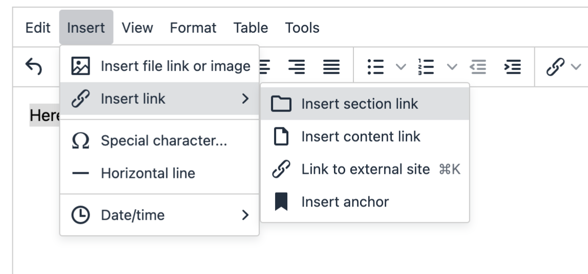Select Insert anchor option
Viewport: 588px width, 274px height.
click(345, 202)
